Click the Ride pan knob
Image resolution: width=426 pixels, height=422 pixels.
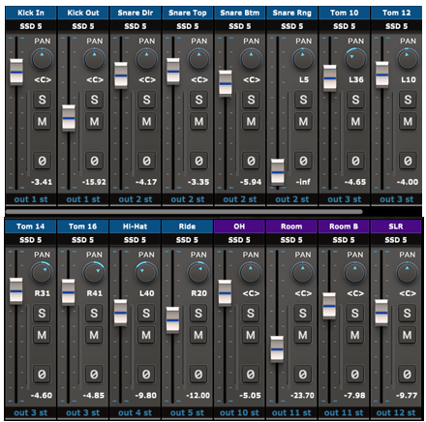point(198,273)
